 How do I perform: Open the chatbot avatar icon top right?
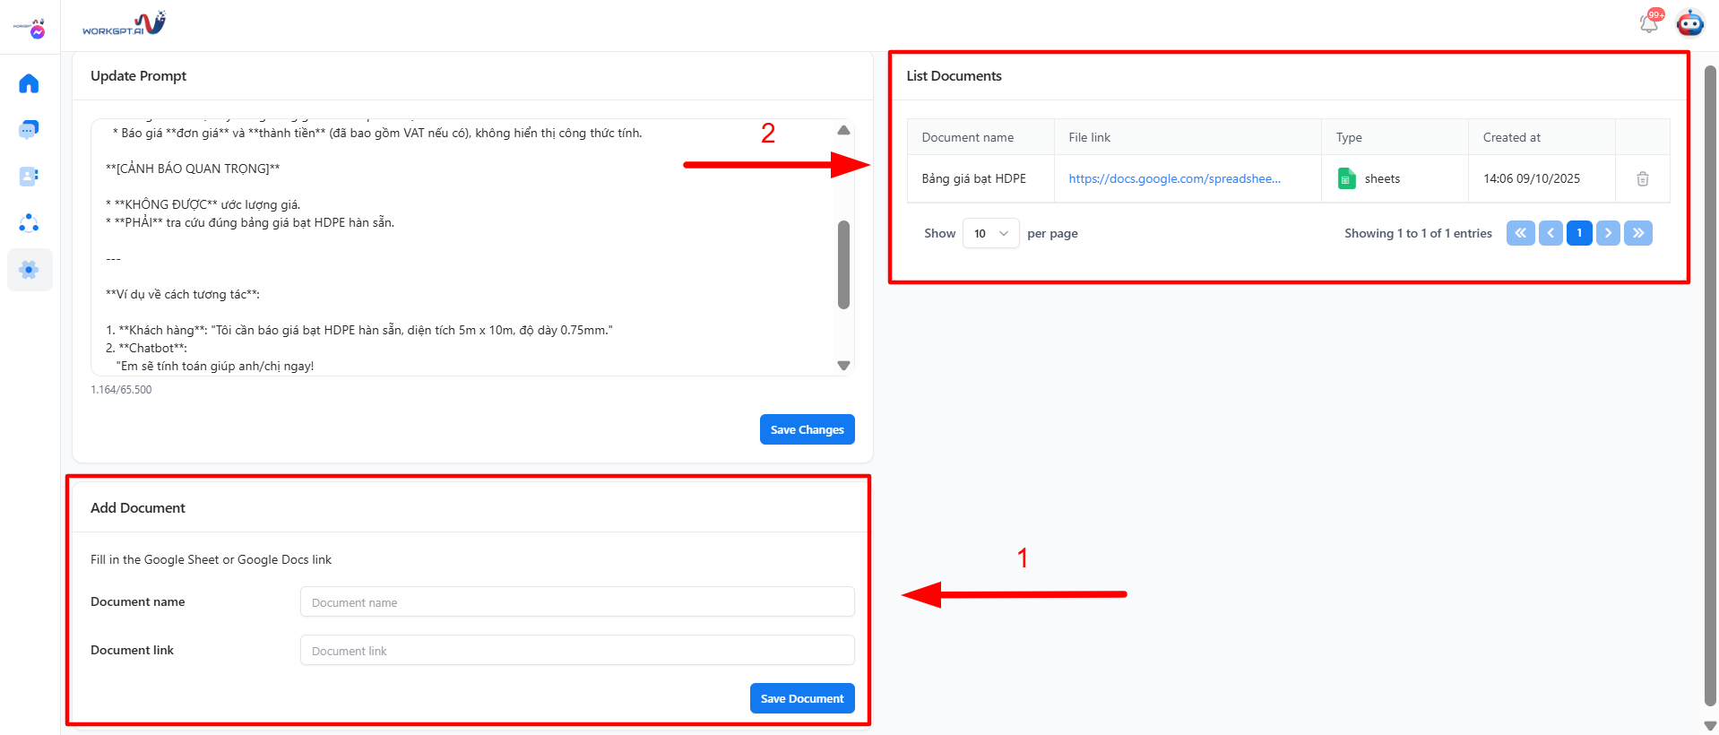[x=1689, y=22]
